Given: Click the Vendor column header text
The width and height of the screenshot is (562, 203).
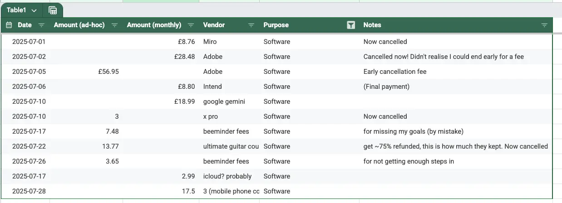Looking at the screenshot, I should 214,25.
